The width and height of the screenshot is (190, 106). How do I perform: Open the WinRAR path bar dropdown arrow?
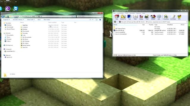(x=187, y=22)
